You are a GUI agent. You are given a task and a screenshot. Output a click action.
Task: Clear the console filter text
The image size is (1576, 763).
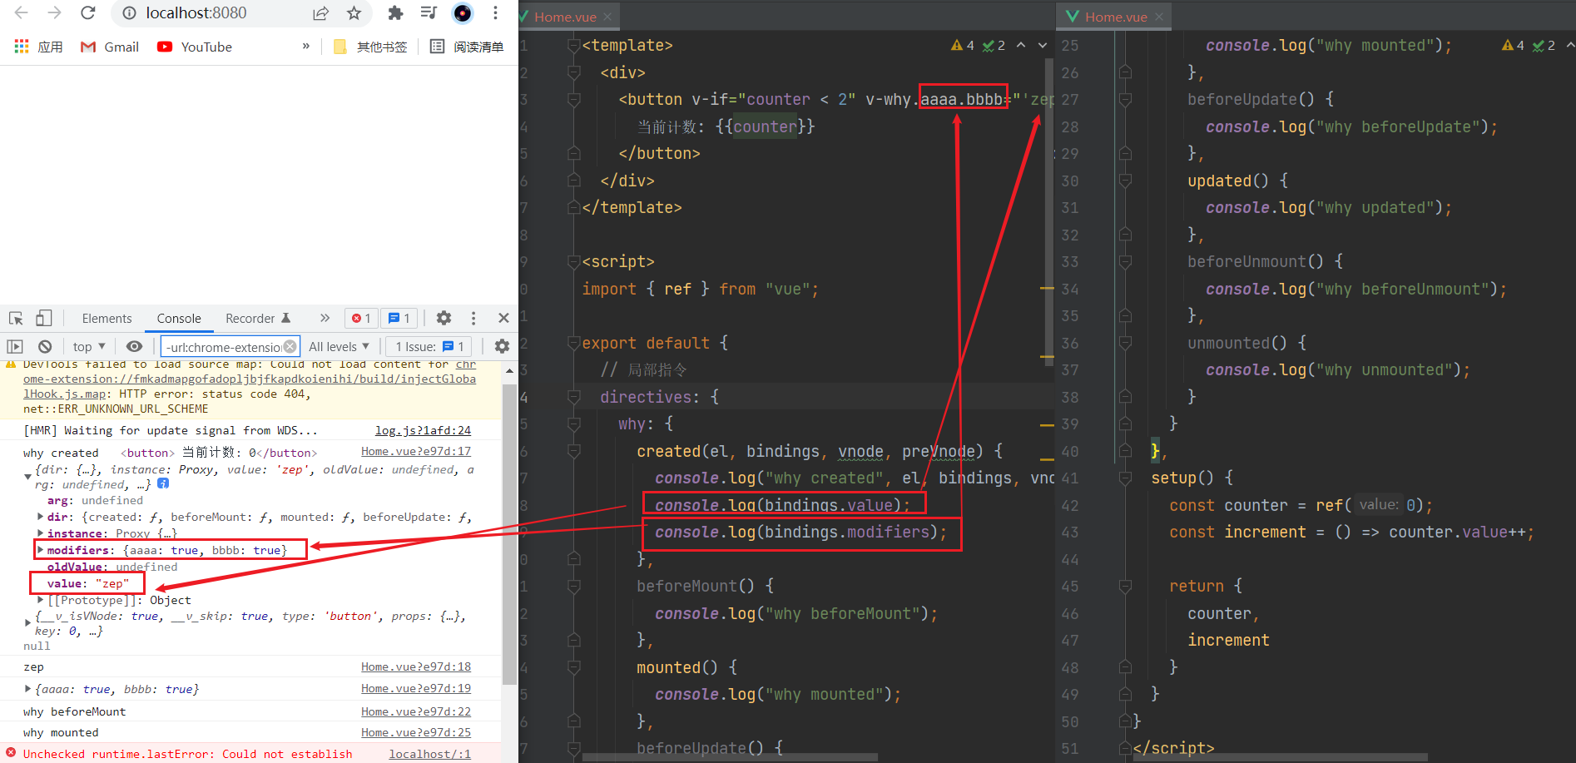pos(290,346)
